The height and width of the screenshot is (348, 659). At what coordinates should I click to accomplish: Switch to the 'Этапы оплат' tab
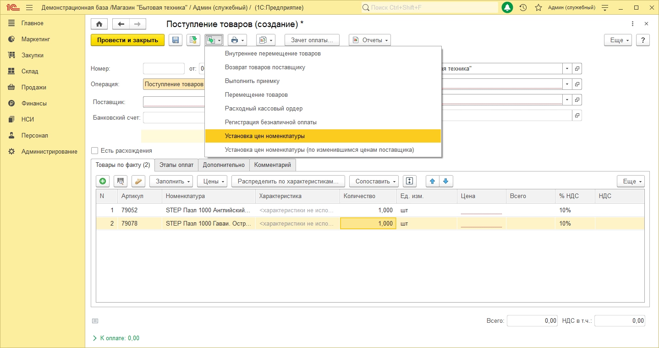pos(176,165)
